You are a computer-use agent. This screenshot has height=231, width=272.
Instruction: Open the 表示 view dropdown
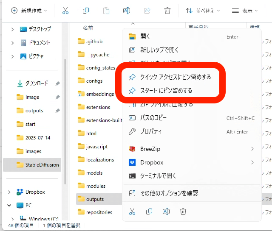[x=245, y=11]
